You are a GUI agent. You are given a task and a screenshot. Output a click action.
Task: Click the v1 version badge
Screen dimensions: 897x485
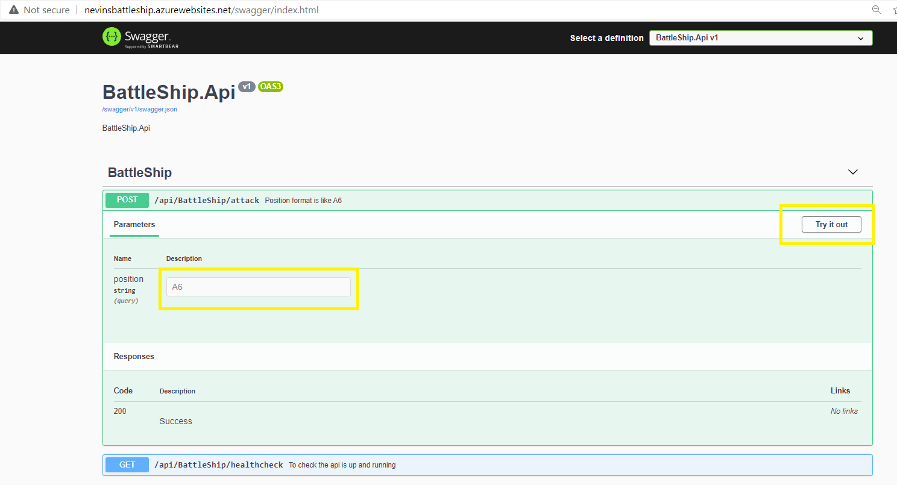click(247, 87)
